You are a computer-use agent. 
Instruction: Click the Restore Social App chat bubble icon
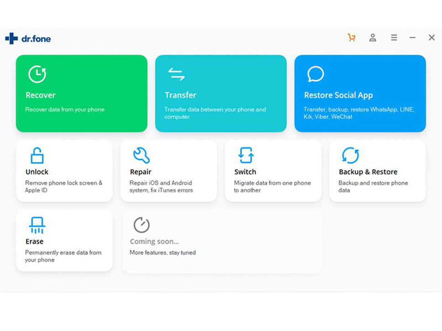click(316, 74)
